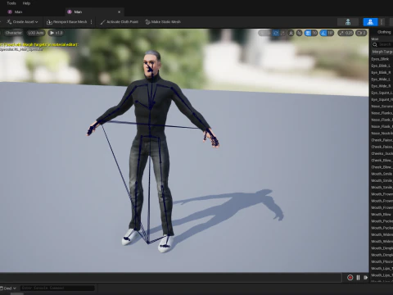
Task: Open the Help menu
Action: (26, 3)
